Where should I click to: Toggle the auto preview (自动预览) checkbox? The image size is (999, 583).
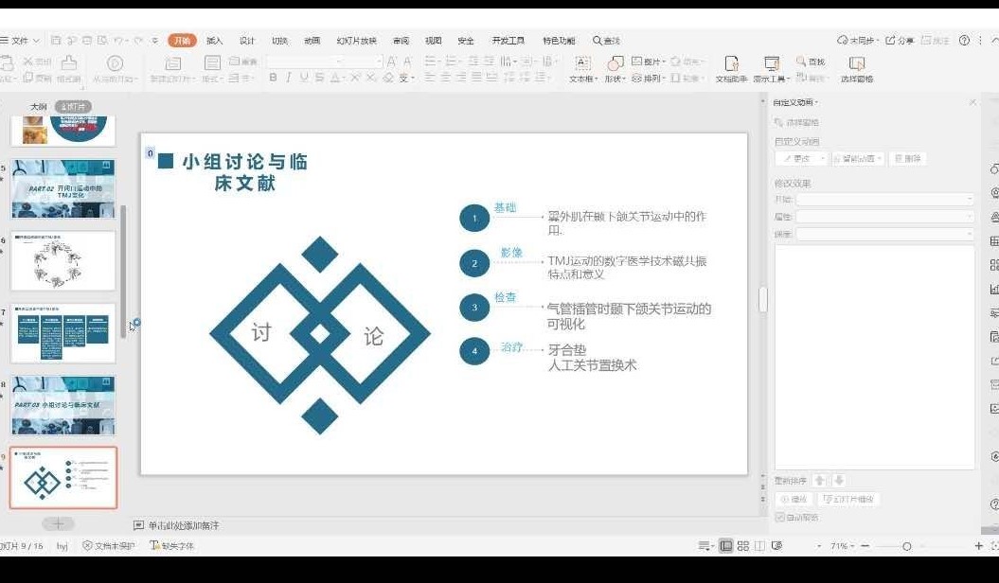click(x=780, y=517)
